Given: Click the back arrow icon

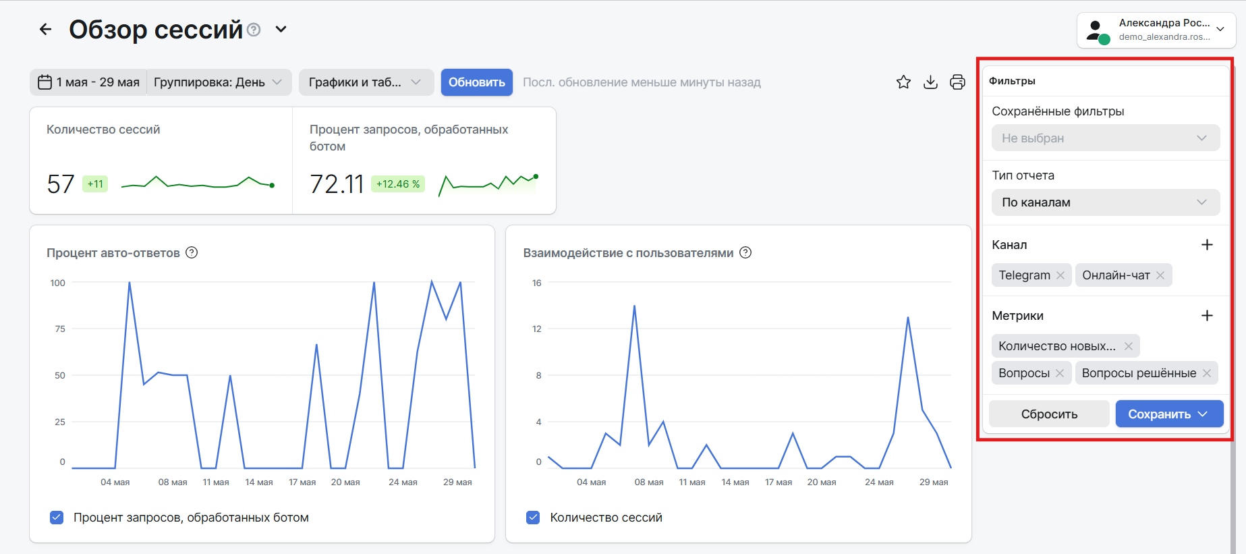Looking at the screenshot, I should pos(45,29).
